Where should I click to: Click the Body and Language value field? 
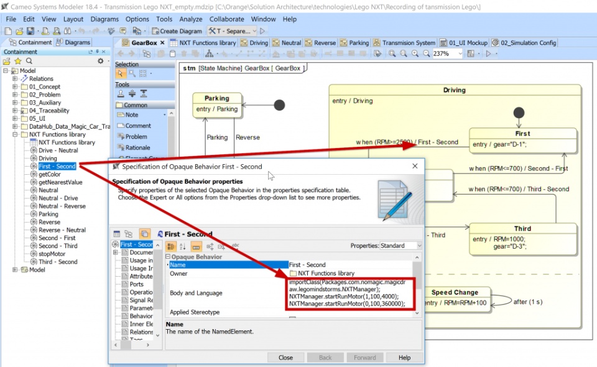(x=350, y=293)
